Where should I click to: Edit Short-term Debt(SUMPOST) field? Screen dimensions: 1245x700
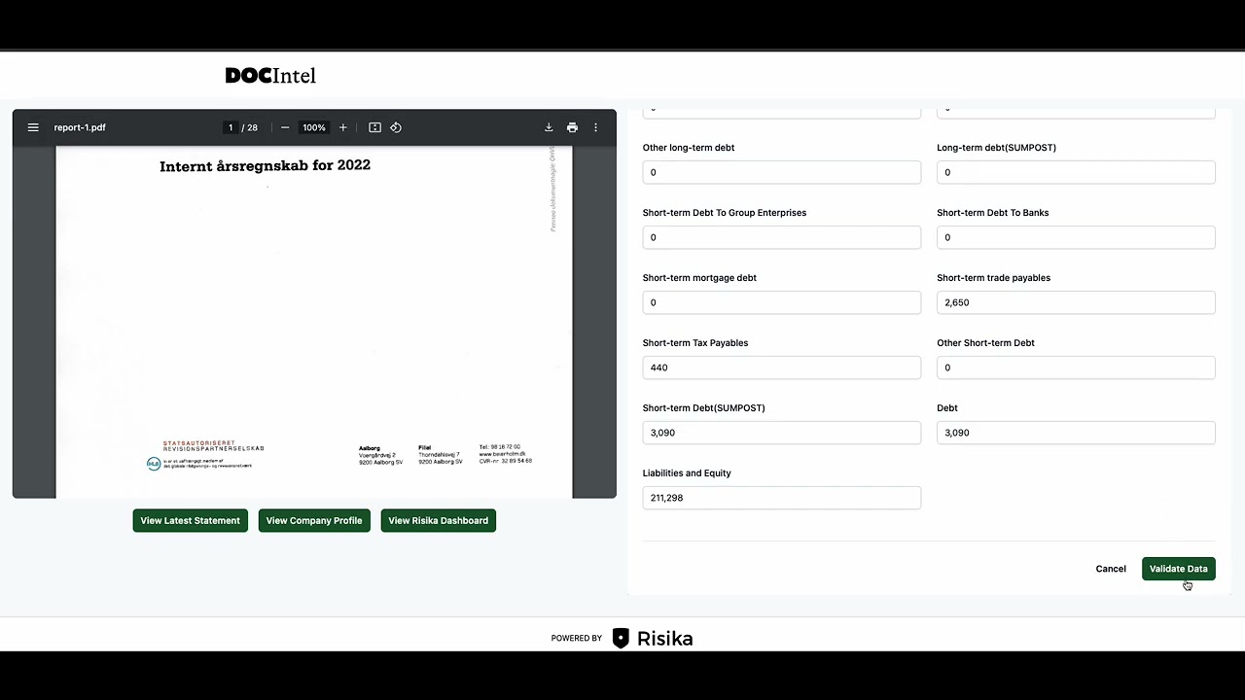782,433
